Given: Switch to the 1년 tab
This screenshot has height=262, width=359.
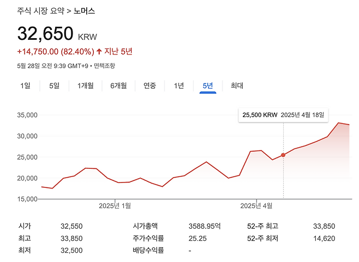Looking at the screenshot, I should pyautogui.click(x=179, y=86).
